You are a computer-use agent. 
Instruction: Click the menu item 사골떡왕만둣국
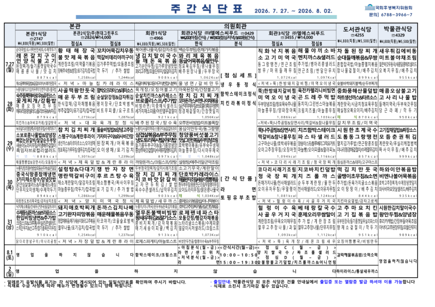pyautogui.click(x=76, y=91)
